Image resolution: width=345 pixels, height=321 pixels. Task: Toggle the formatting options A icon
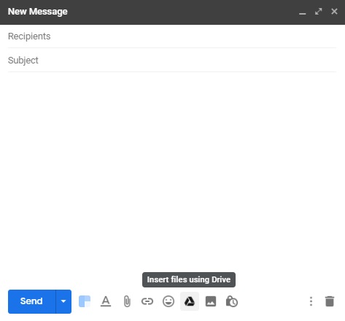tap(106, 301)
